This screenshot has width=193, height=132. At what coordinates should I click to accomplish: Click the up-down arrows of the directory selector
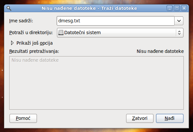pyautogui.click(x=179, y=33)
